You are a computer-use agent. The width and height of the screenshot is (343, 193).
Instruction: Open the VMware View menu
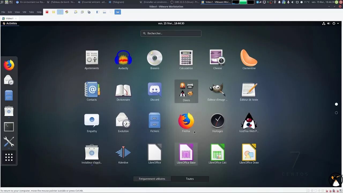click(17, 12)
